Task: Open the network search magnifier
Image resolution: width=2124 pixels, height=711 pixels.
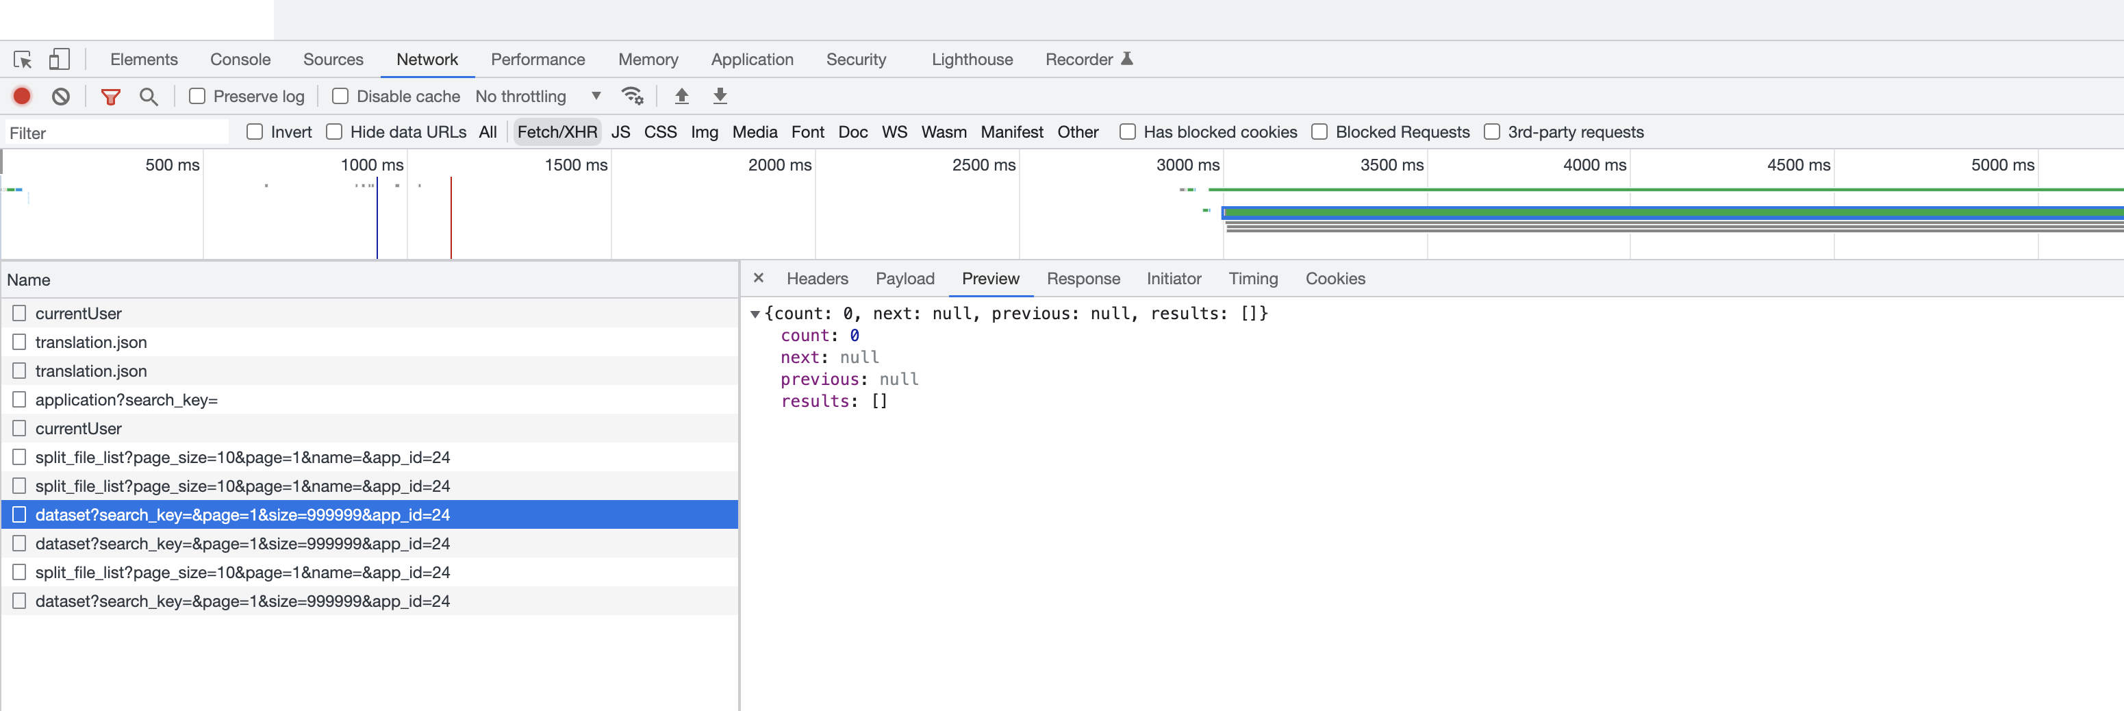Action: pyautogui.click(x=149, y=97)
